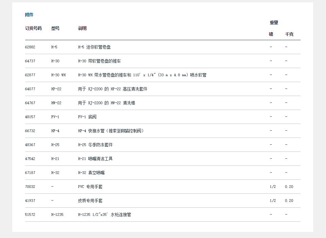The width and height of the screenshot is (326, 238).
Task: Select order number 66732
Action: 30,131
